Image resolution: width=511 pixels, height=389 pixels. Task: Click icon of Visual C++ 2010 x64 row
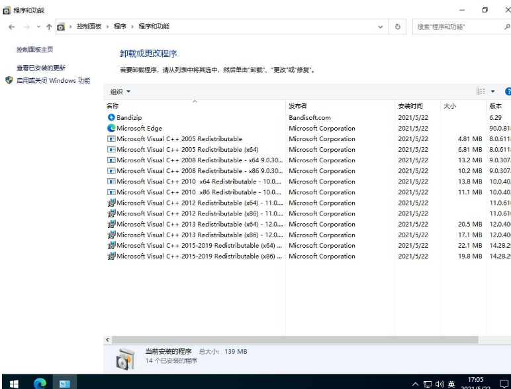coord(111,182)
